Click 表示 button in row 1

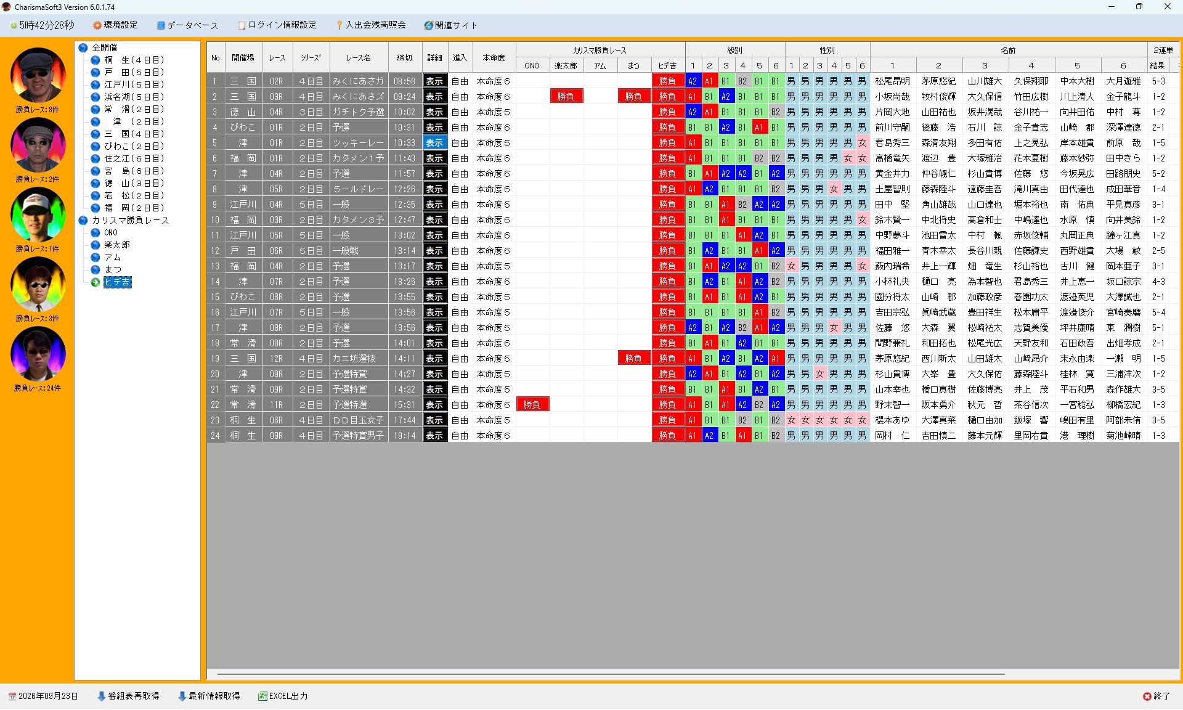[434, 81]
